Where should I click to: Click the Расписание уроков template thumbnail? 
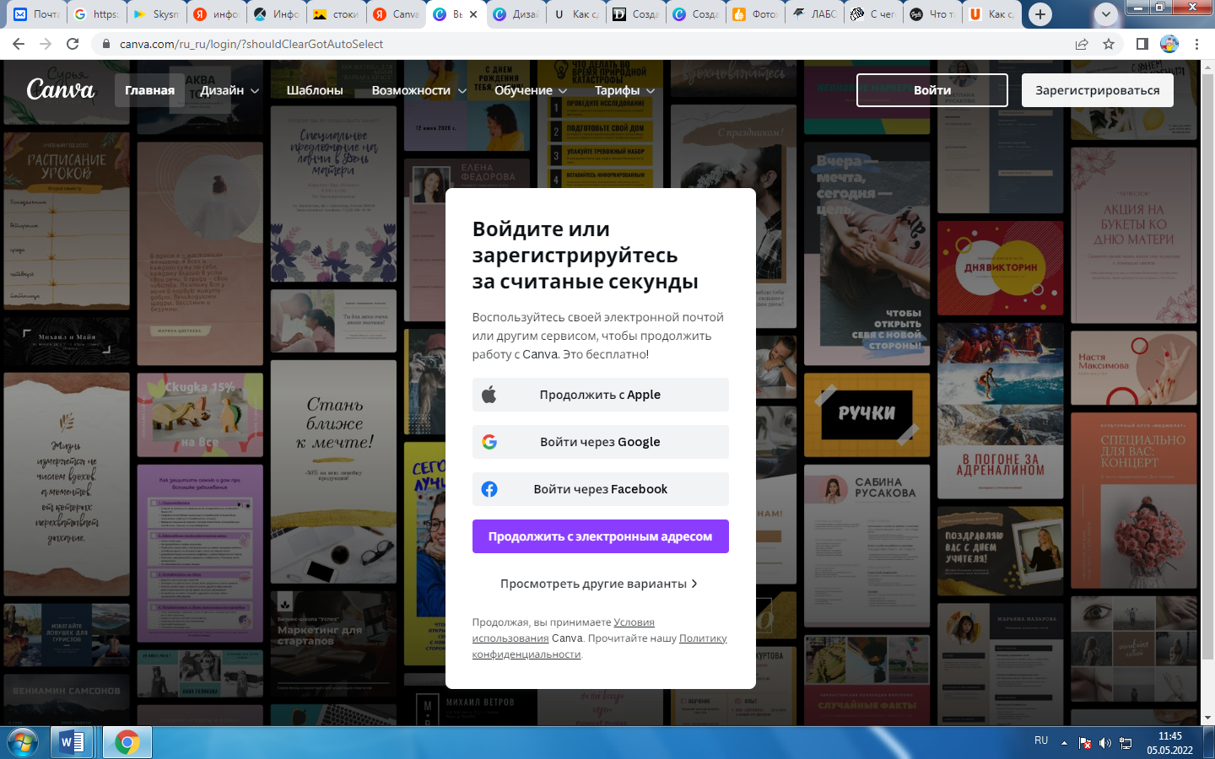pyautogui.click(x=67, y=221)
